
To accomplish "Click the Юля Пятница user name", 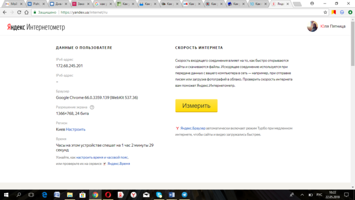I will pos(333,26).
